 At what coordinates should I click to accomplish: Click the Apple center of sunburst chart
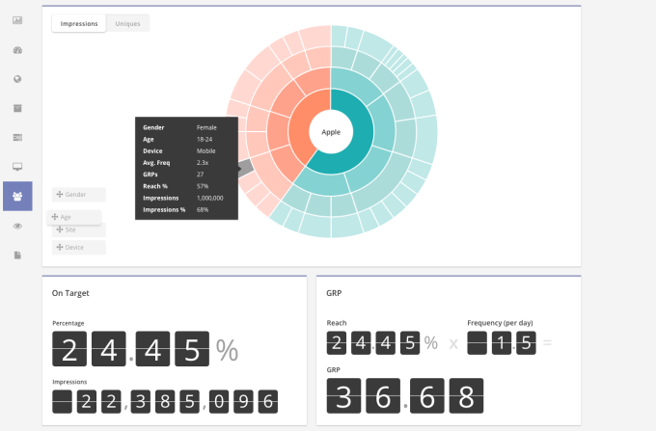tap(331, 132)
